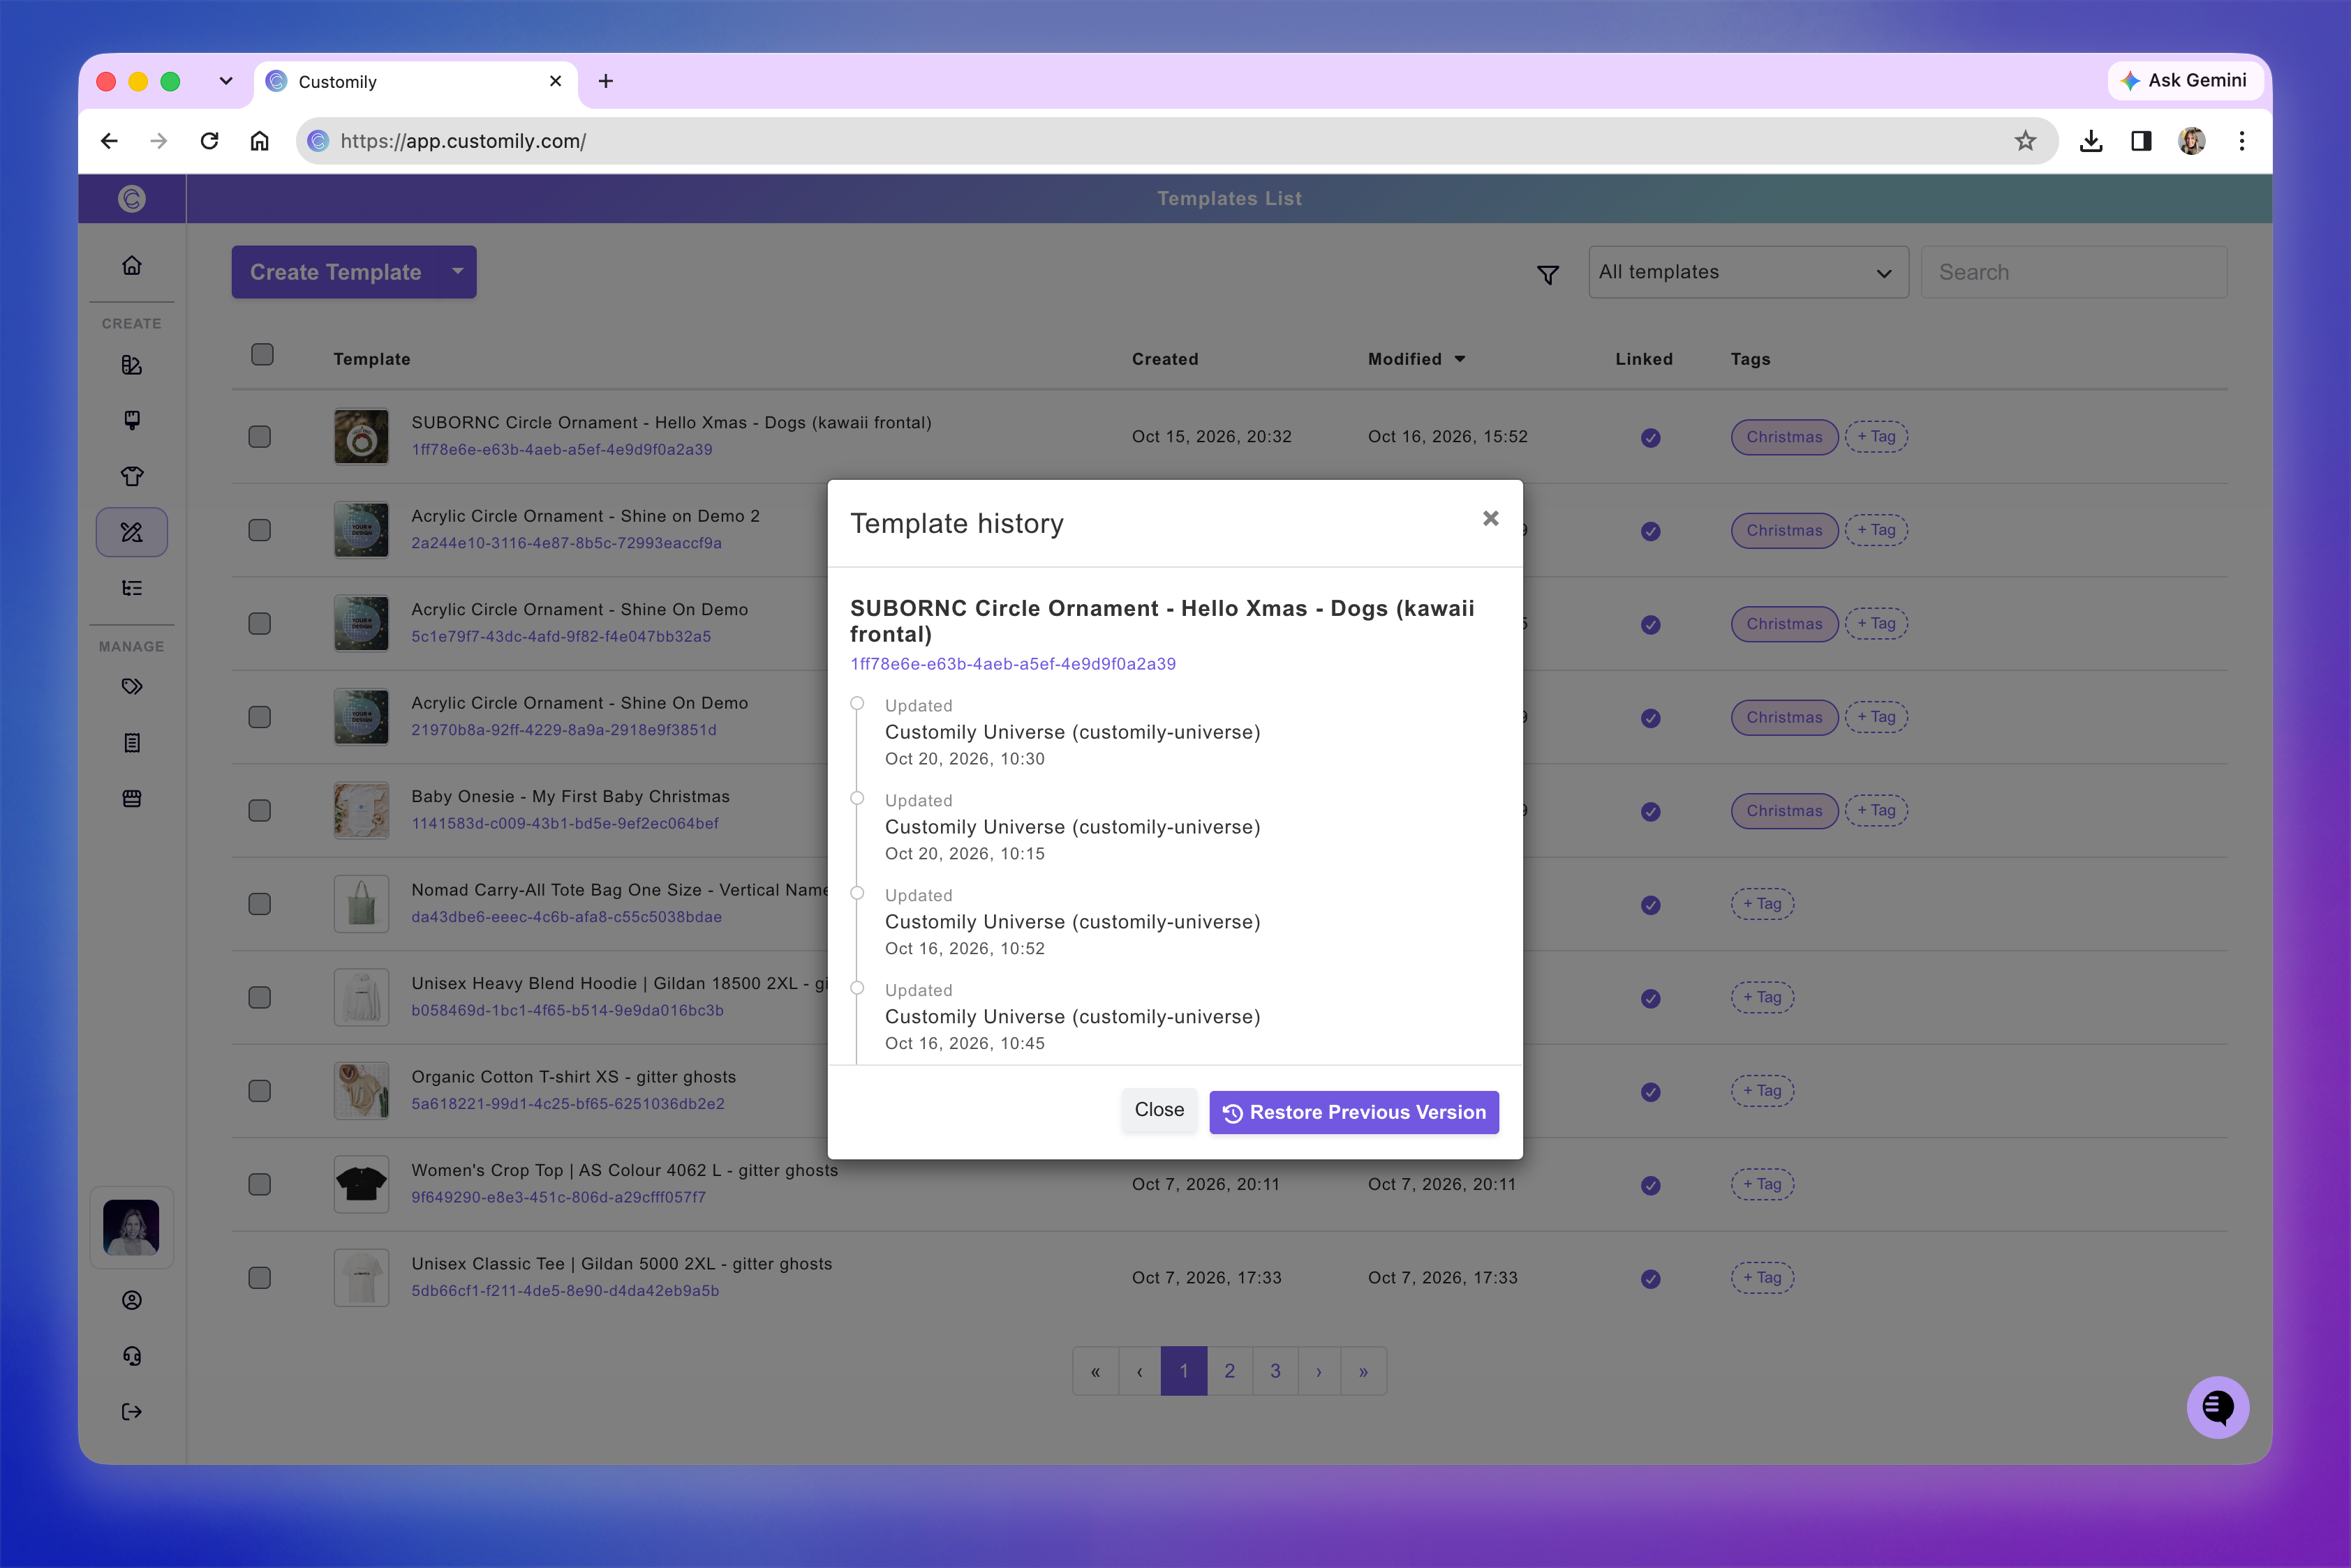Open the browser tab list chevron
The image size is (2351, 1568).
click(226, 81)
